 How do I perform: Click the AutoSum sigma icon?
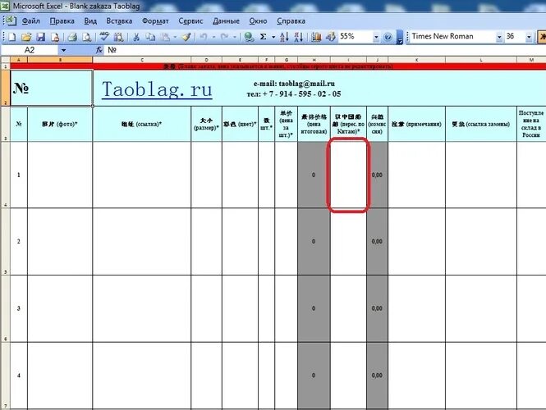tap(264, 37)
